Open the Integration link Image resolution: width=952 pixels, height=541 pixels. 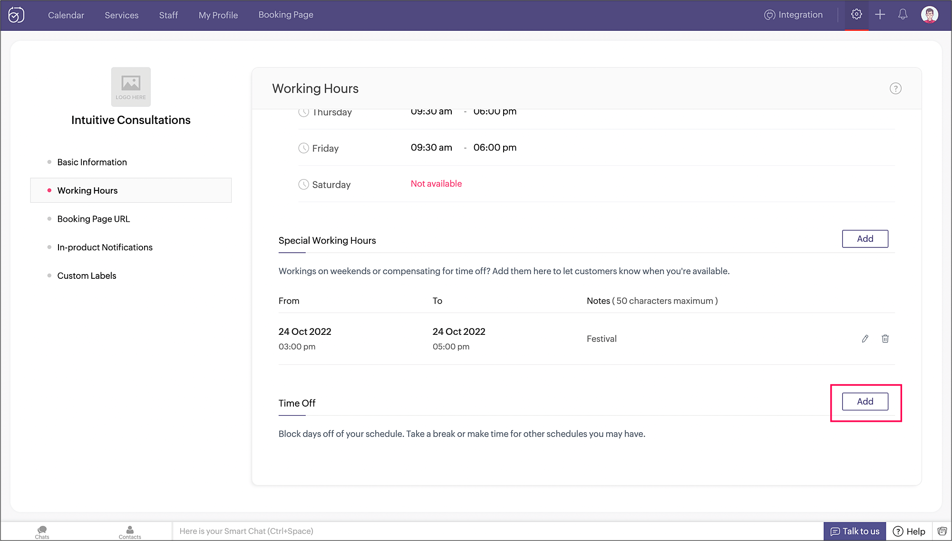794,15
